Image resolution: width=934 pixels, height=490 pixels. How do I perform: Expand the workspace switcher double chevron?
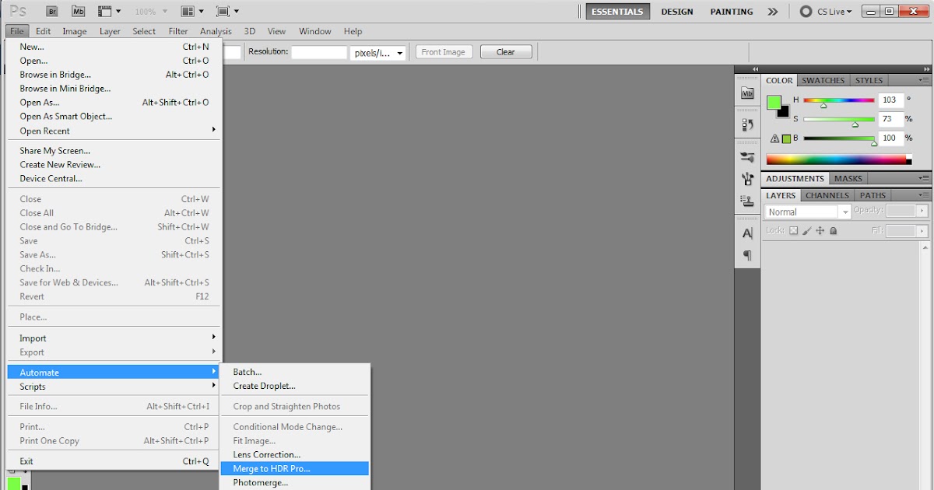click(x=772, y=12)
